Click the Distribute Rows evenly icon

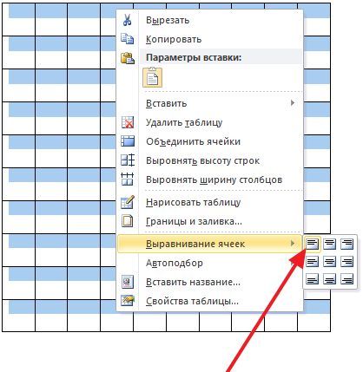pos(128,160)
